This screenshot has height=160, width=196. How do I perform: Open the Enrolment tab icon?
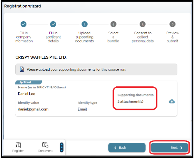tap(45, 145)
